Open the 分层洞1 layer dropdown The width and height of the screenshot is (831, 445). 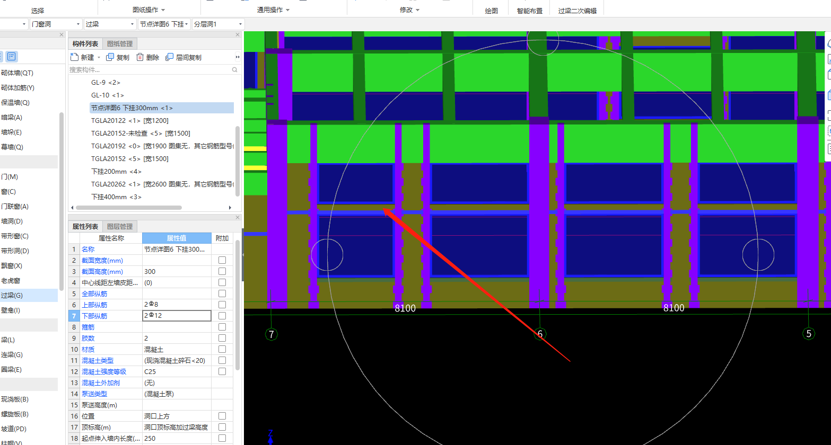[218, 24]
